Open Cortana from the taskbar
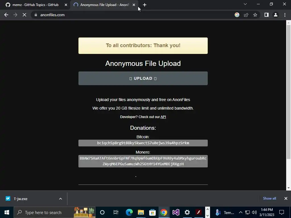 pos(102,212)
